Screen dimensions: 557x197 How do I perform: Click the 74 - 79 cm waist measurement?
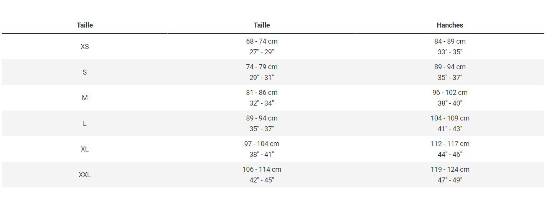coord(262,67)
